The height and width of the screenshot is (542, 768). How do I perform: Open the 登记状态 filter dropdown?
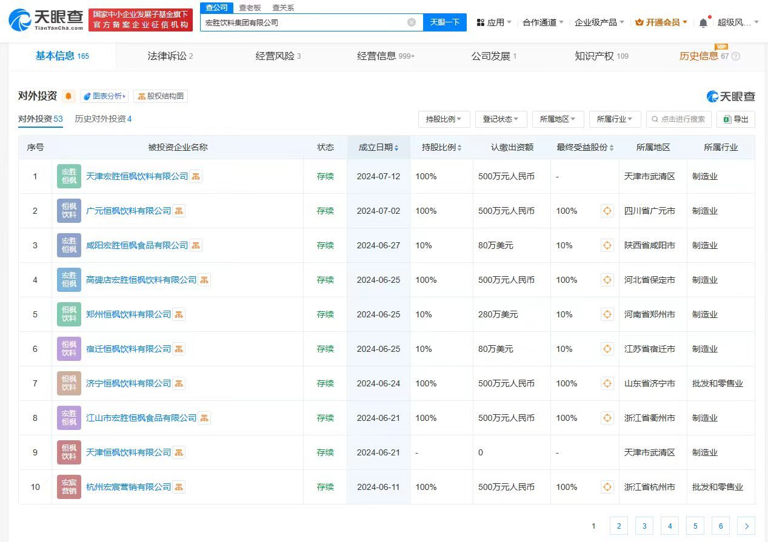point(501,119)
